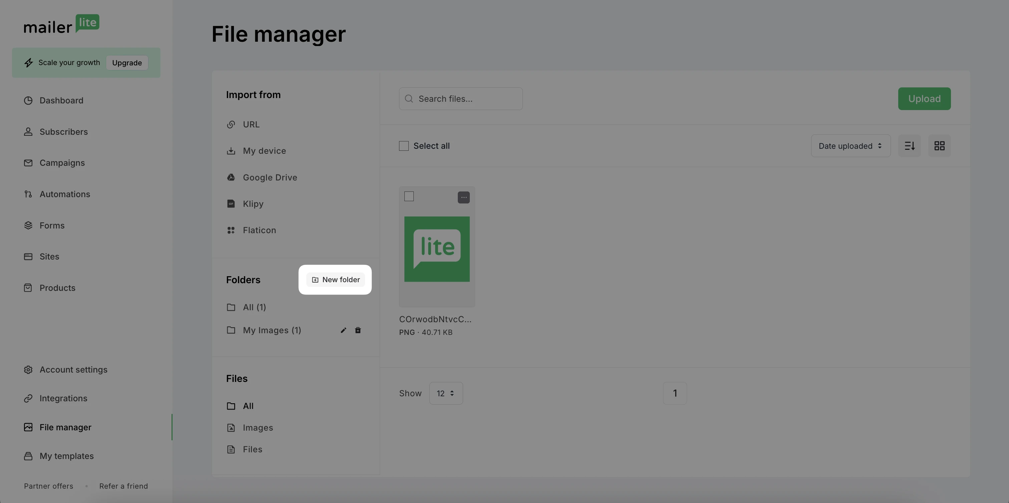Viewport: 1009px width, 503px height.
Task: Rename My Images folder with pencil icon
Action: click(x=344, y=330)
